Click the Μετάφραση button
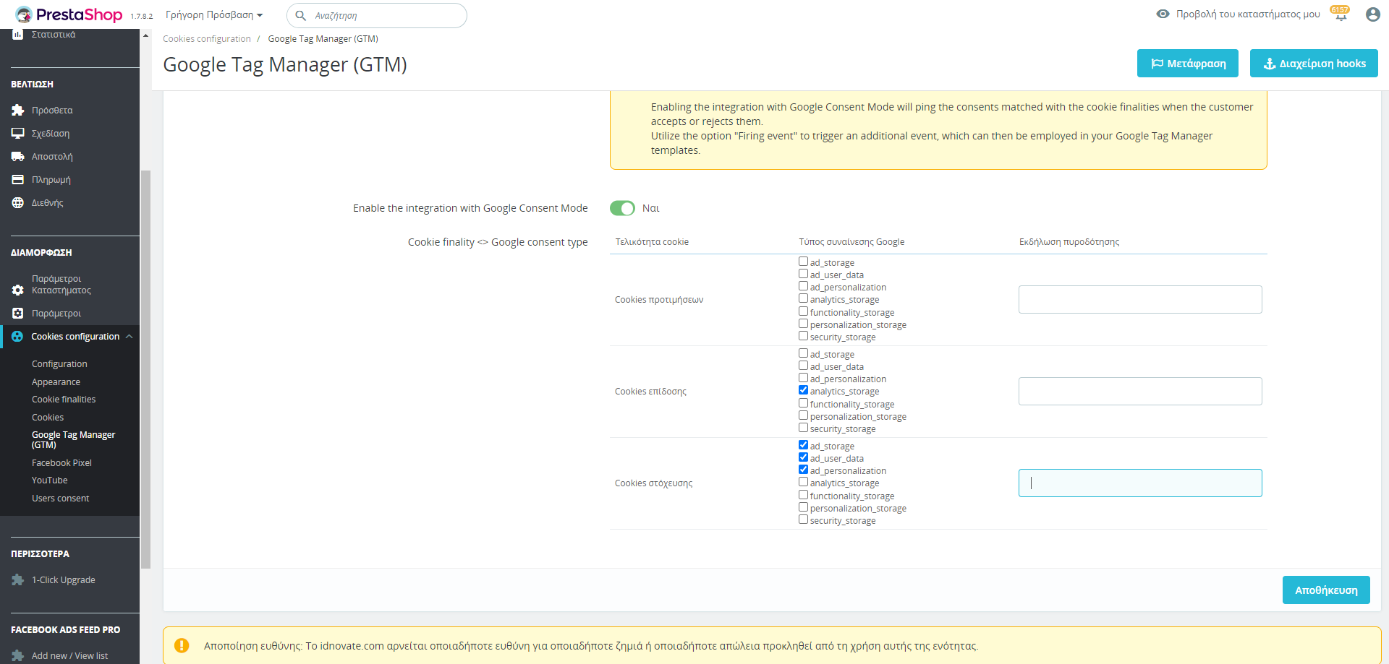The height and width of the screenshot is (664, 1389). pos(1188,64)
